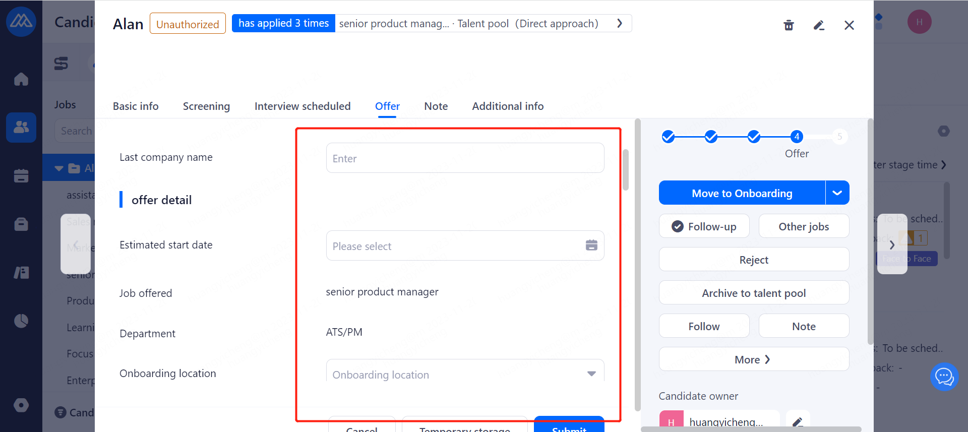The image size is (968, 432).
Task: Open the Interview scheduled tab
Action: (302, 106)
